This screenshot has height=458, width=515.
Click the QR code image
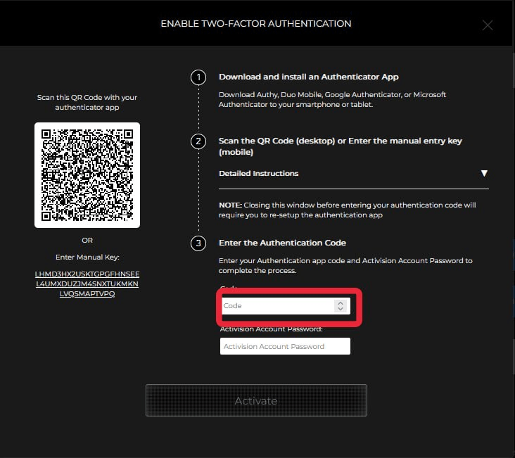(87, 175)
